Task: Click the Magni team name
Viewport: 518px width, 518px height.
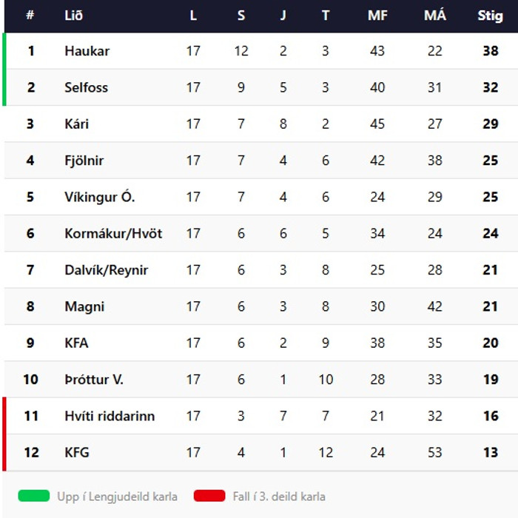Action: [x=84, y=306]
